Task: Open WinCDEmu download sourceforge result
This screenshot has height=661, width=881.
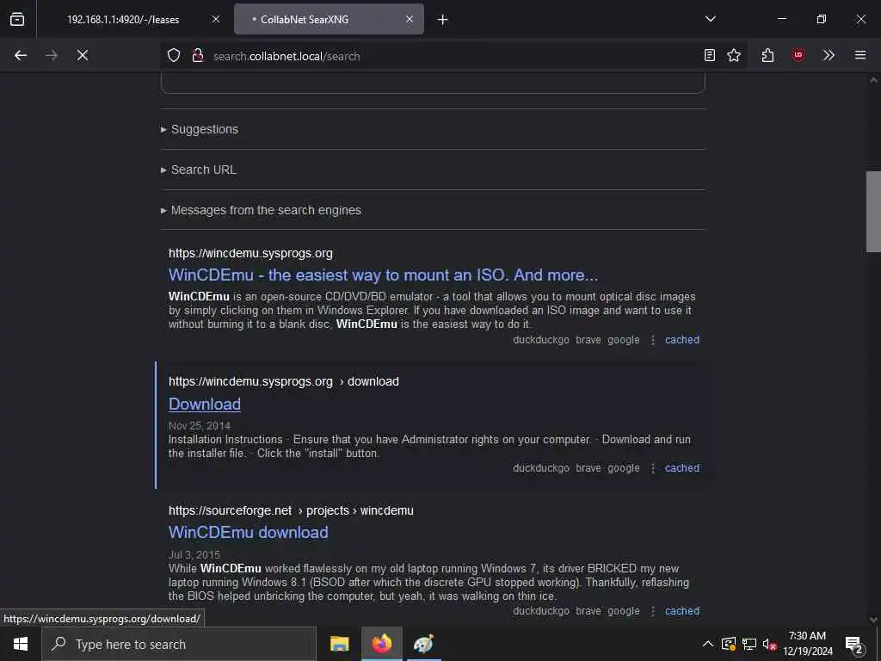Action: tap(249, 532)
